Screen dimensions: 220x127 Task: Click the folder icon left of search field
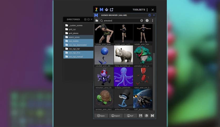[x=97, y=20]
